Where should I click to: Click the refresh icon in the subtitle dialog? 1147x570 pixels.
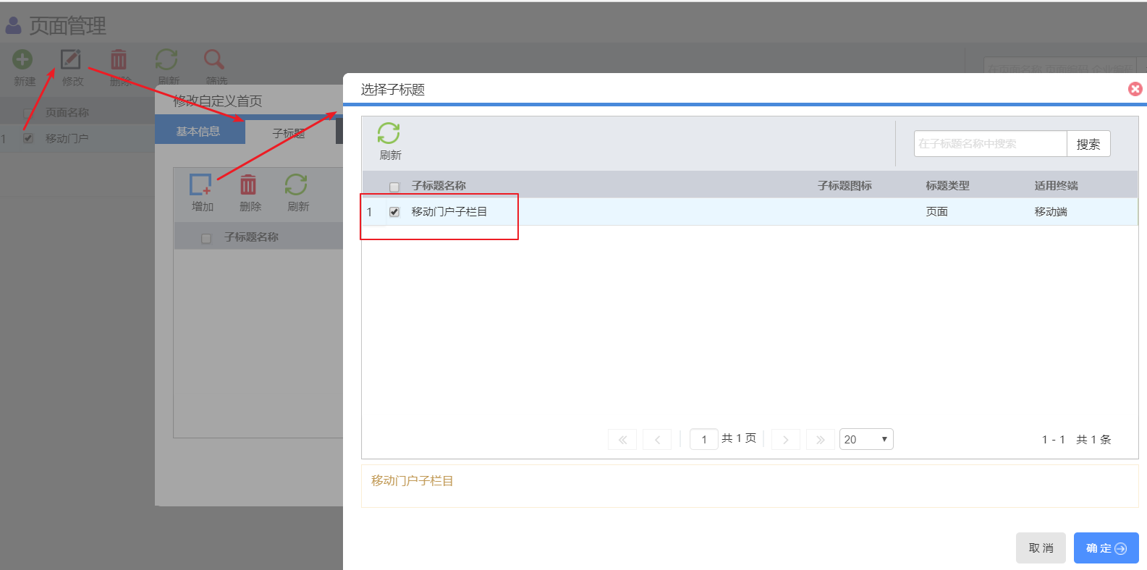coord(389,134)
